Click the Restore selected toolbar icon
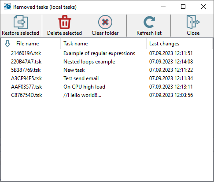 pos(21,22)
